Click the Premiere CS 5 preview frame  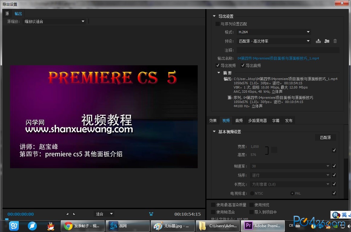(104, 117)
